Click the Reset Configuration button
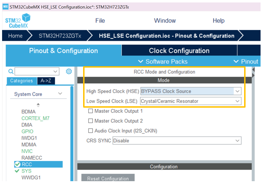The height and width of the screenshot is (185, 263). [108, 178]
